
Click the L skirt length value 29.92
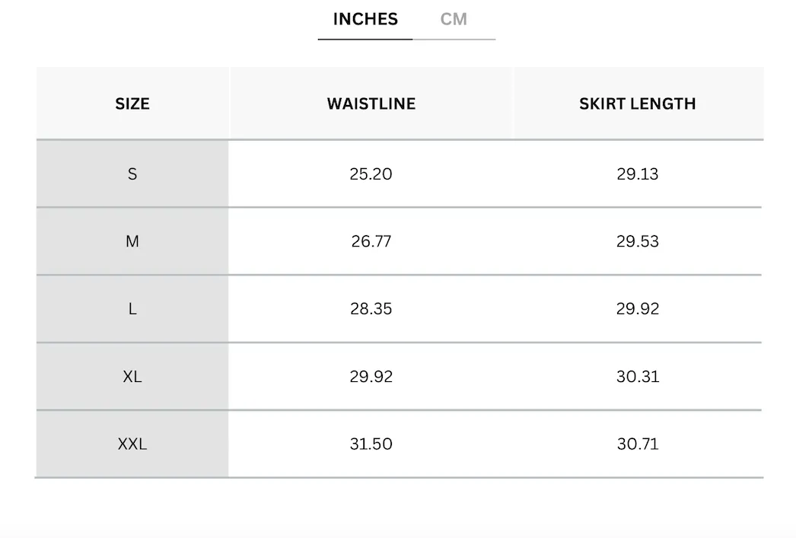tap(638, 309)
